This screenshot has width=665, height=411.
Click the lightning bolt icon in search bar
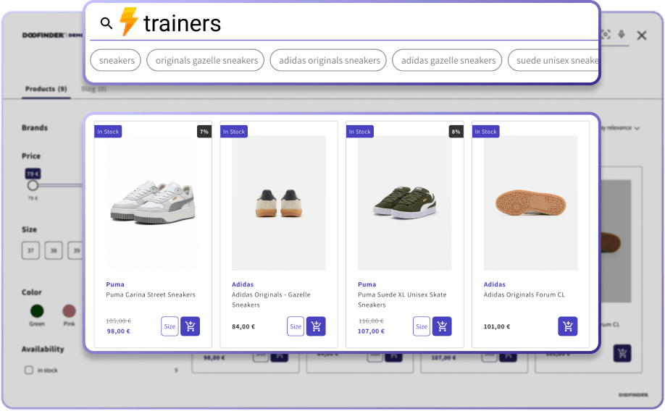point(128,22)
